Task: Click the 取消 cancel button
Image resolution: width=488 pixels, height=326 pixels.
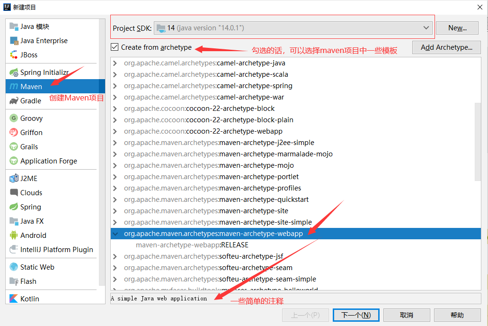Action: tap(407, 315)
